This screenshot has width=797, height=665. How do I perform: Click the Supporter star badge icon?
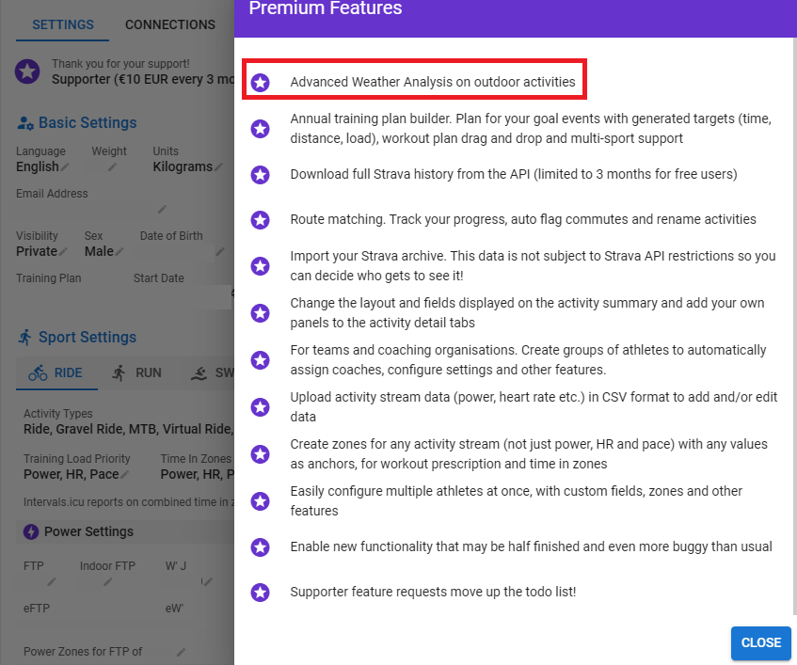[x=28, y=71]
